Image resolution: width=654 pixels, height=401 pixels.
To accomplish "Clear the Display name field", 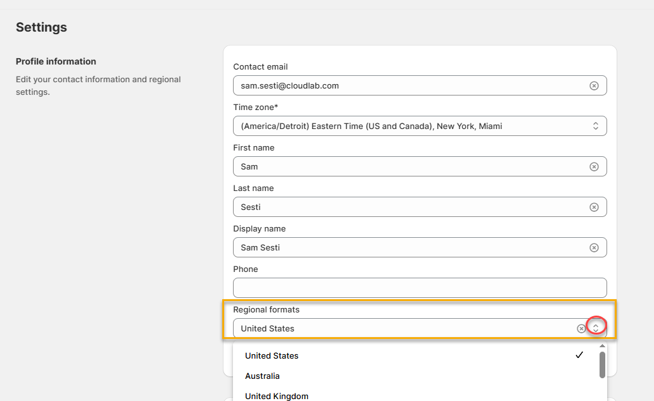I will coord(594,247).
